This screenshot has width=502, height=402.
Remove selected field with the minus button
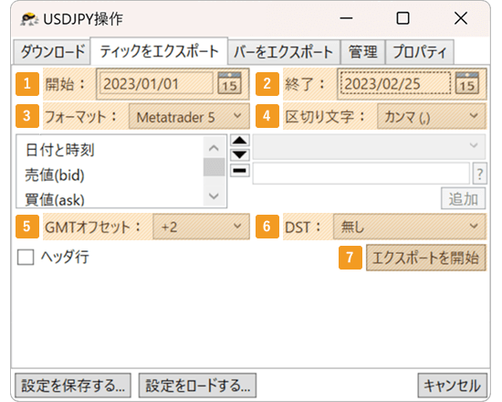click(240, 170)
